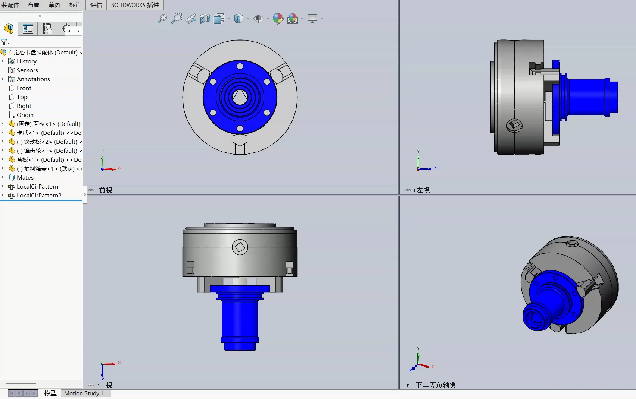Open the PropertyManager tab

28,29
